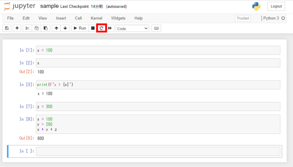The height and width of the screenshot is (167, 293).
Task: Interrupt the kernel stop square
Action: [93, 28]
